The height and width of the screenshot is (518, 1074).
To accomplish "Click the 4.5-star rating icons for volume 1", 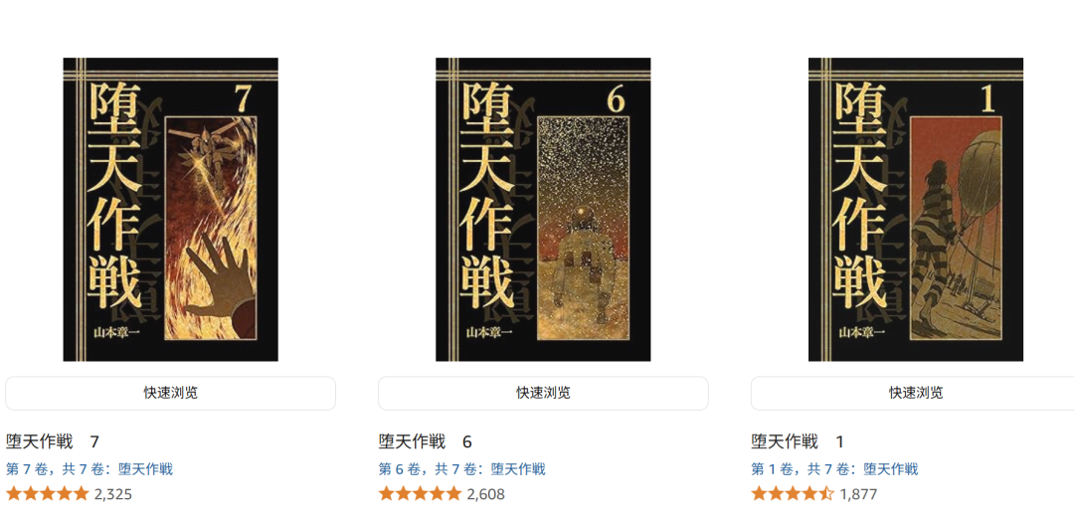I will [793, 493].
